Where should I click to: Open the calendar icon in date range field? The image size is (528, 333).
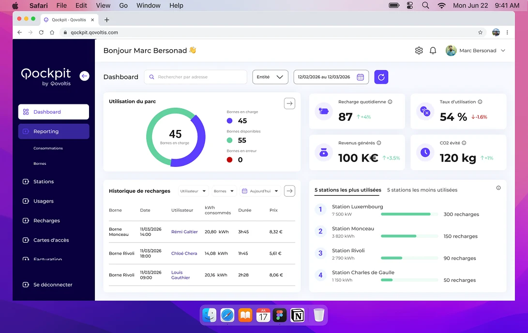point(360,77)
